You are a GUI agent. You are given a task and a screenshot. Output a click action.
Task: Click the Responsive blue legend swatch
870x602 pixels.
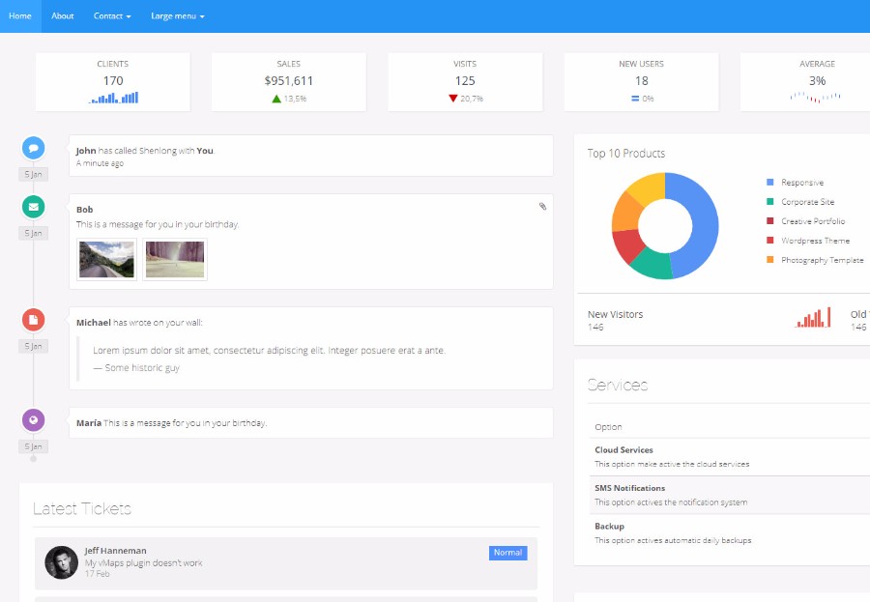pos(770,183)
